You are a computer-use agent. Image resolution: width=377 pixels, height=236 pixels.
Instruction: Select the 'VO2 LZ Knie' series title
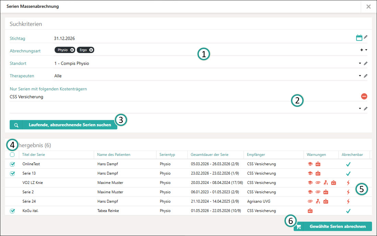pos(33,183)
